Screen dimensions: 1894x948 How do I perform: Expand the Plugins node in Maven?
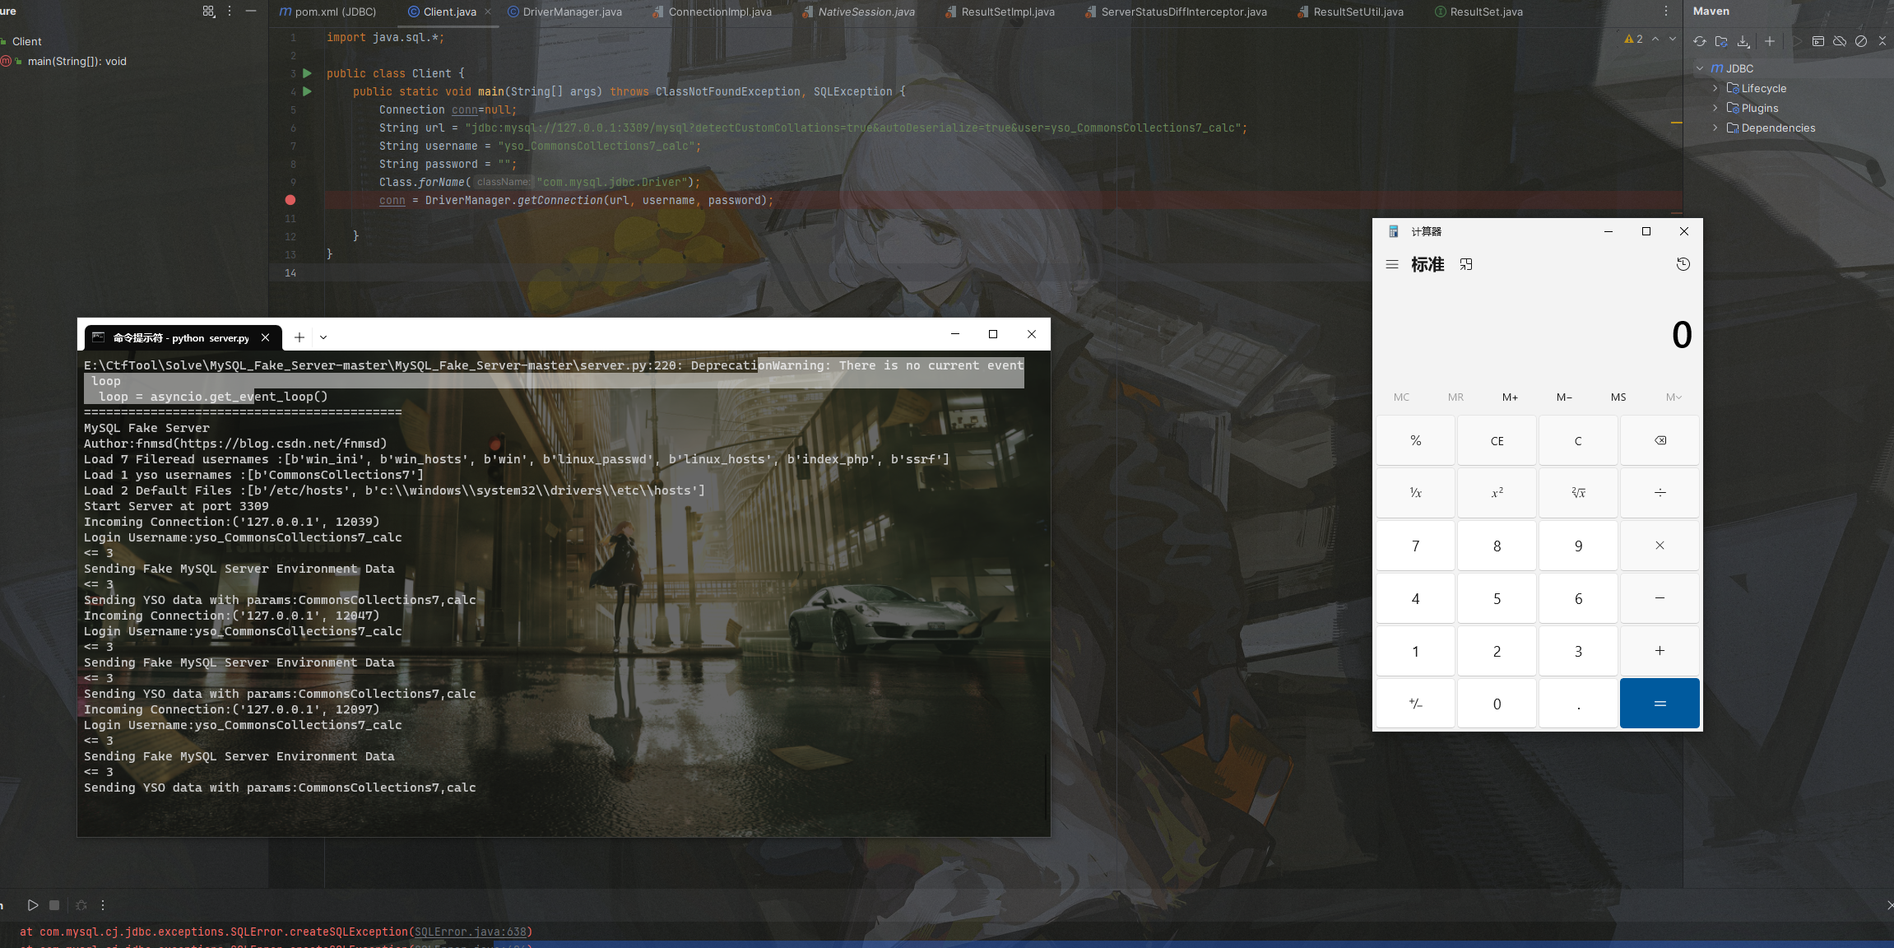tap(1715, 108)
